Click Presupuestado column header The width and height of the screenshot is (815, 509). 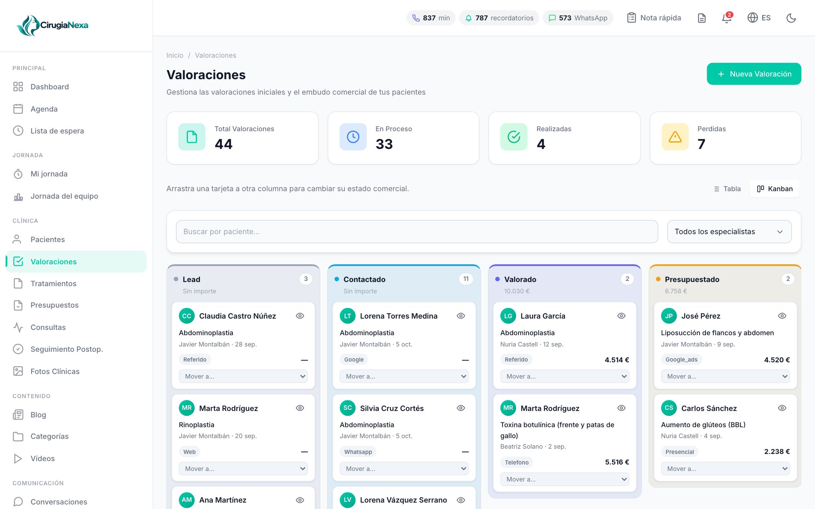coord(725,284)
